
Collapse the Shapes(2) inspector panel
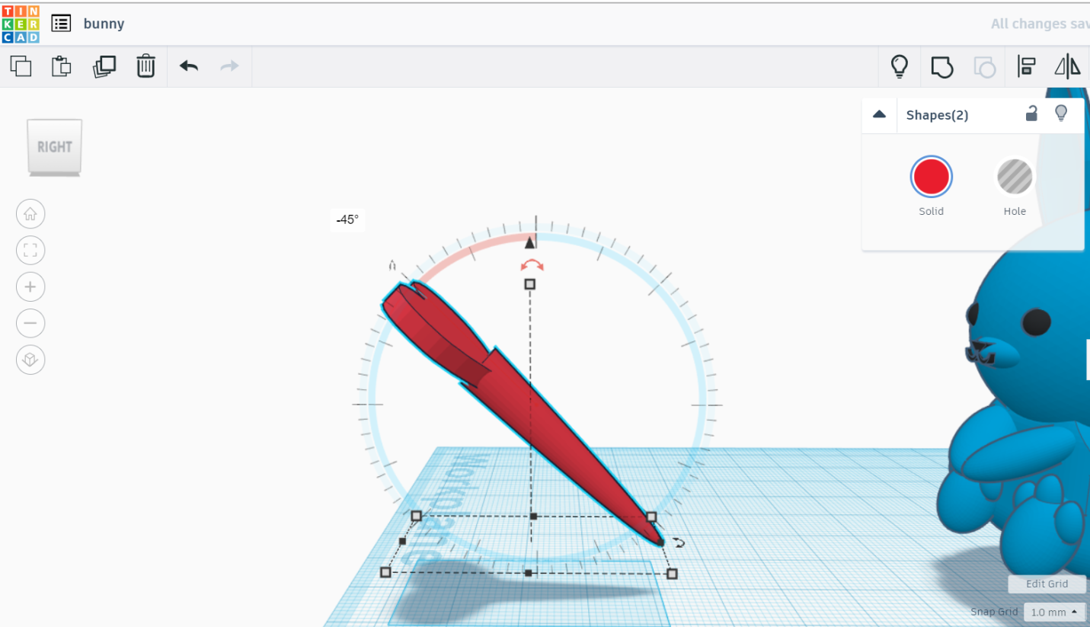(879, 114)
